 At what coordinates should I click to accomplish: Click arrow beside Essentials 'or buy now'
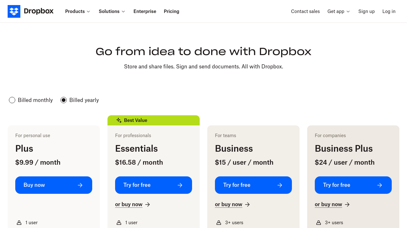tap(148, 205)
